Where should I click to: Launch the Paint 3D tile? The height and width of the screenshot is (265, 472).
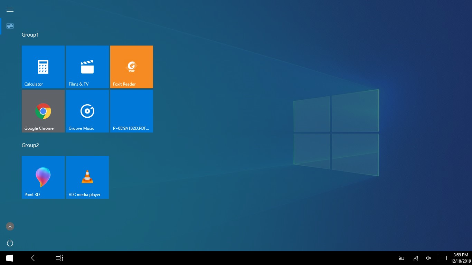(43, 177)
